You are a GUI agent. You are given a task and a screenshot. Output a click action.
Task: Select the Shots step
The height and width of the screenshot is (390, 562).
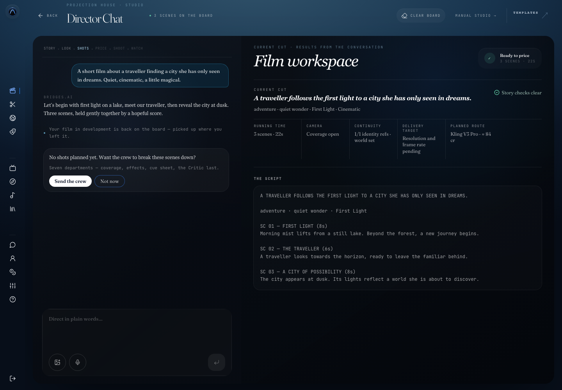coord(83,48)
